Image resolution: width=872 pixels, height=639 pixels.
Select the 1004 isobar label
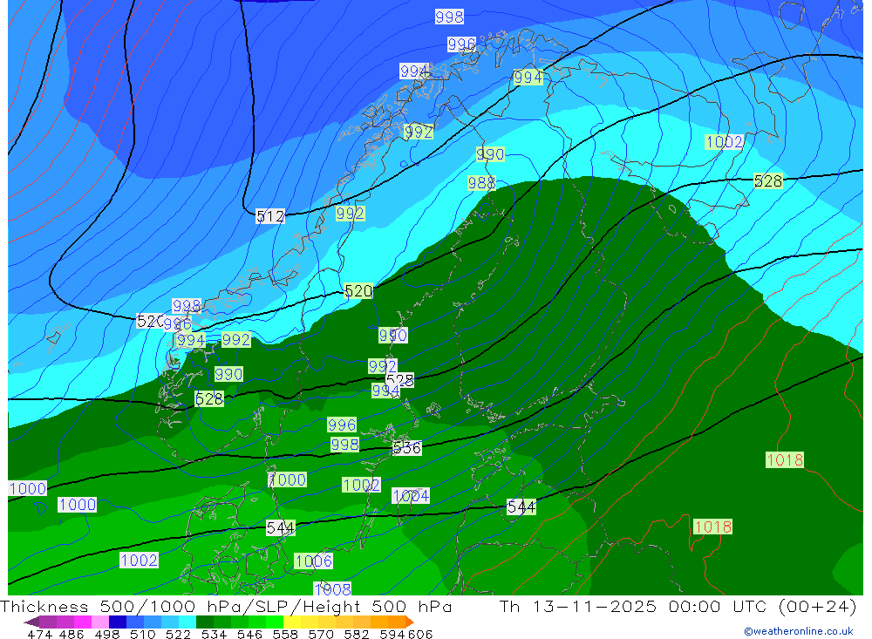coord(411,495)
